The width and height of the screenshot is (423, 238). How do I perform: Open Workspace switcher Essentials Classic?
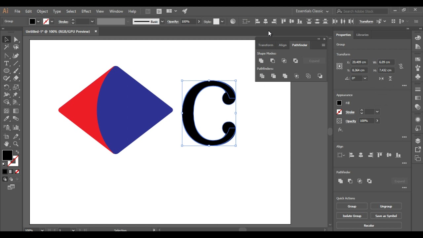tap(312, 11)
